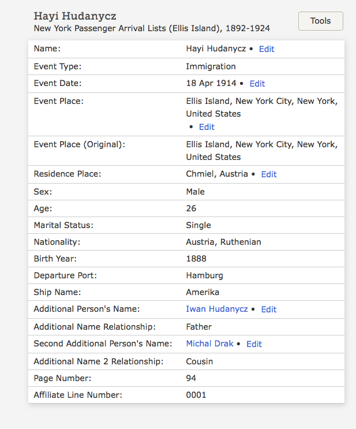
Task: Click the nationality Austria, Ruthenian value
Action: [223, 242]
